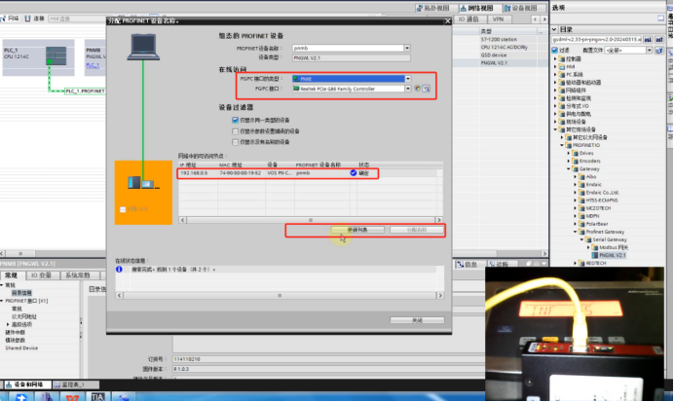Open the catalog profile dropdown
Screen dimensions: 674x402
click(x=649, y=51)
